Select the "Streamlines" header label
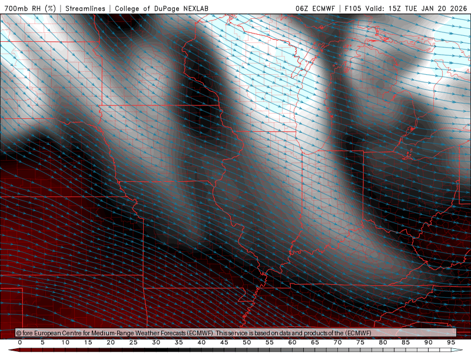Viewport: 471px width, 353px height. 85,8
